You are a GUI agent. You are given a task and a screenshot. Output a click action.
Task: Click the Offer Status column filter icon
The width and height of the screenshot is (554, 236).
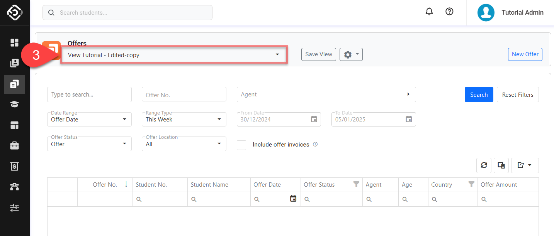[x=356, y=185]
